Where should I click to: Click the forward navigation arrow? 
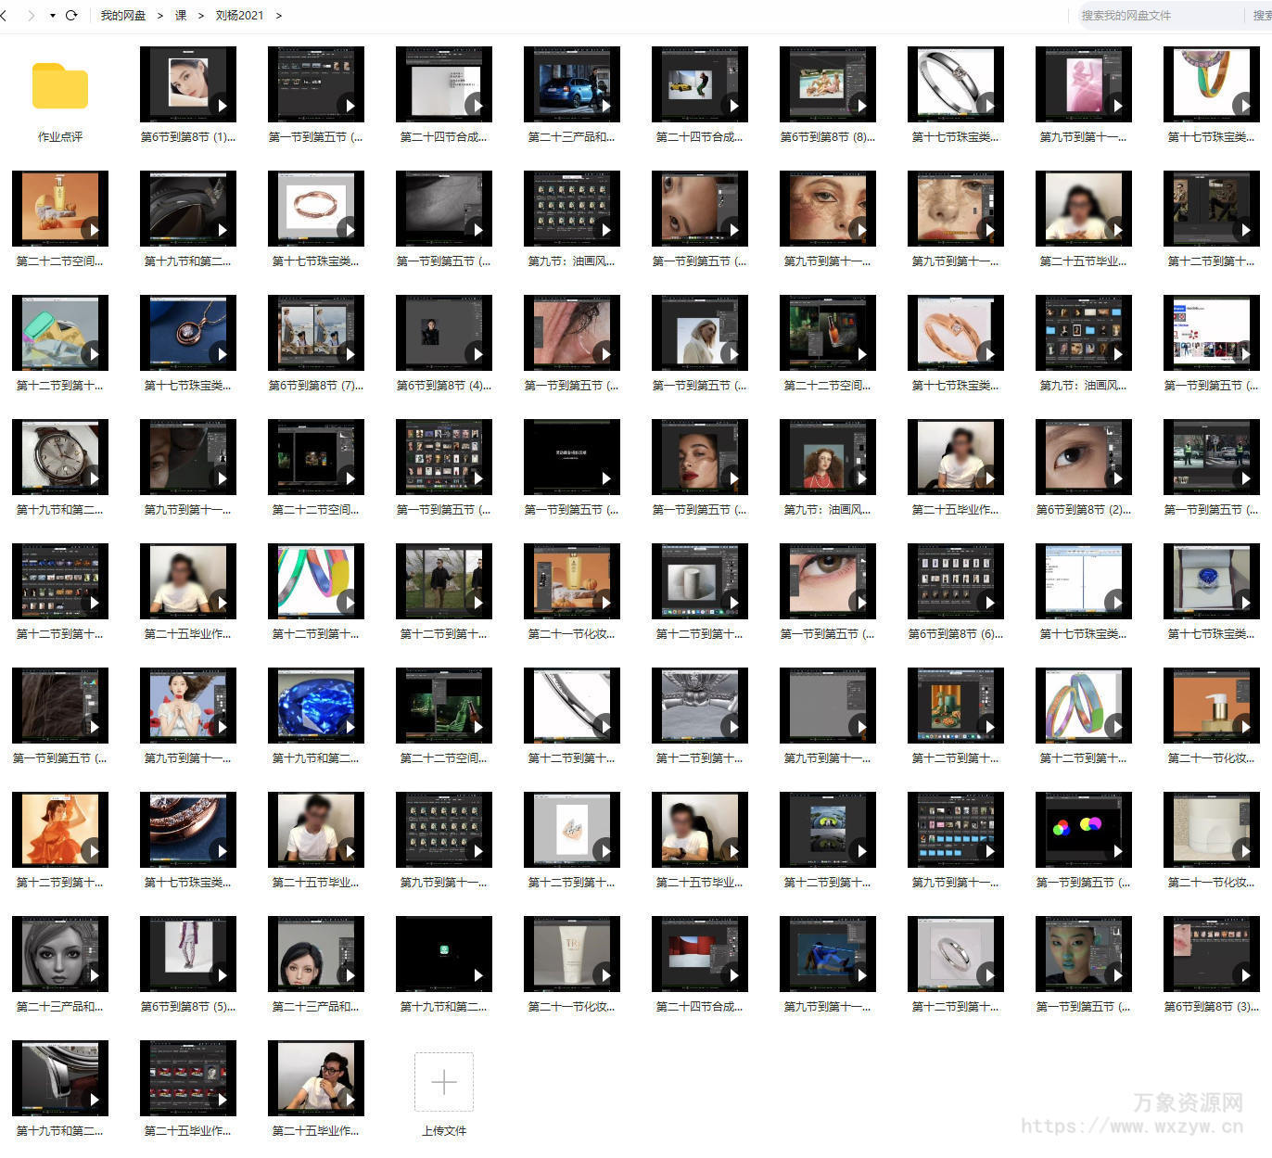click(x=31, y=16)
